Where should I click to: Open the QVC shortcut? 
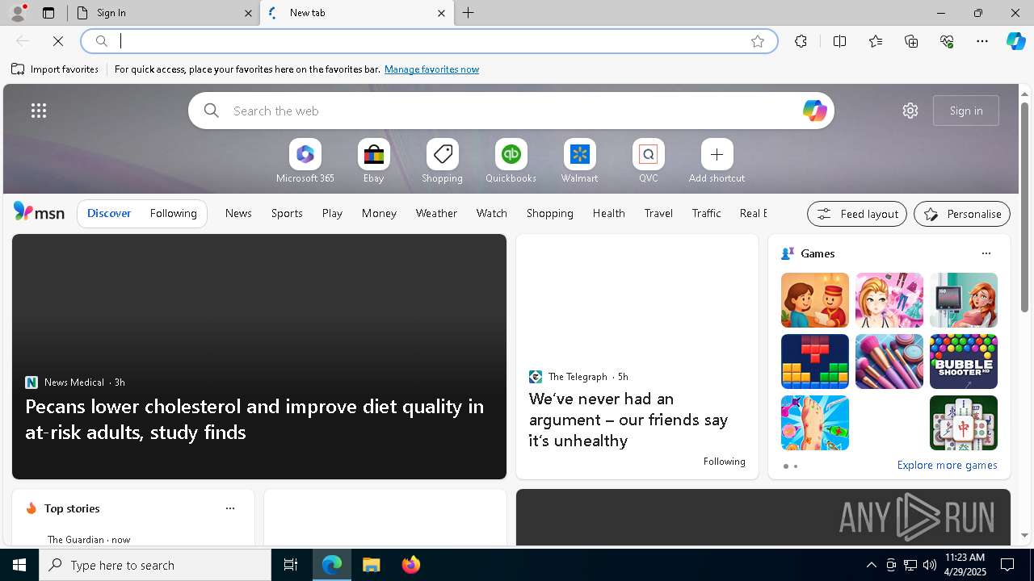pos(648,161)
